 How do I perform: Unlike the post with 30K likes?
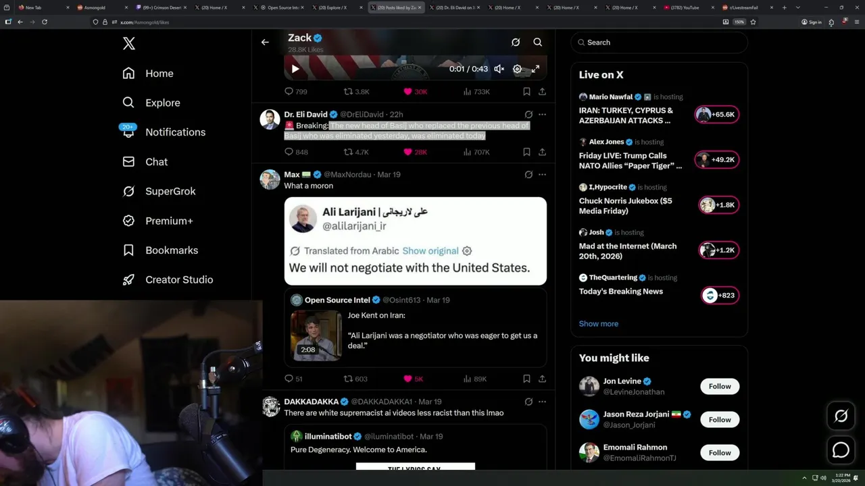coord(416,92)
